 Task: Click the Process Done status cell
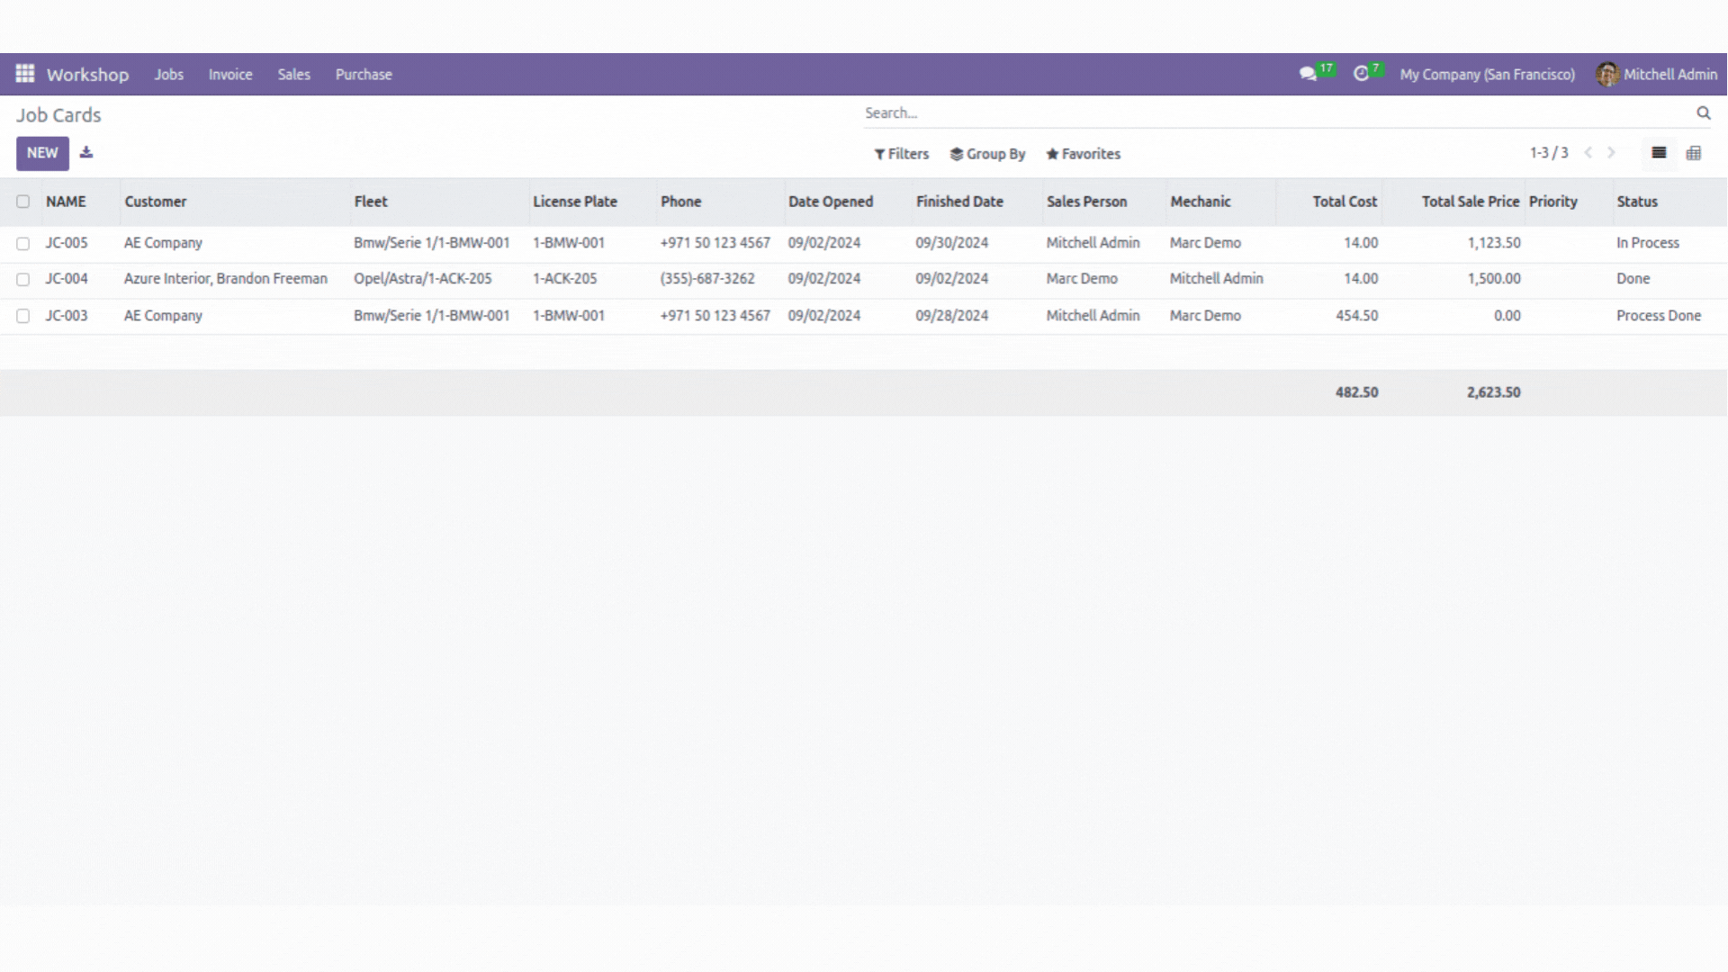(1659, 316)
